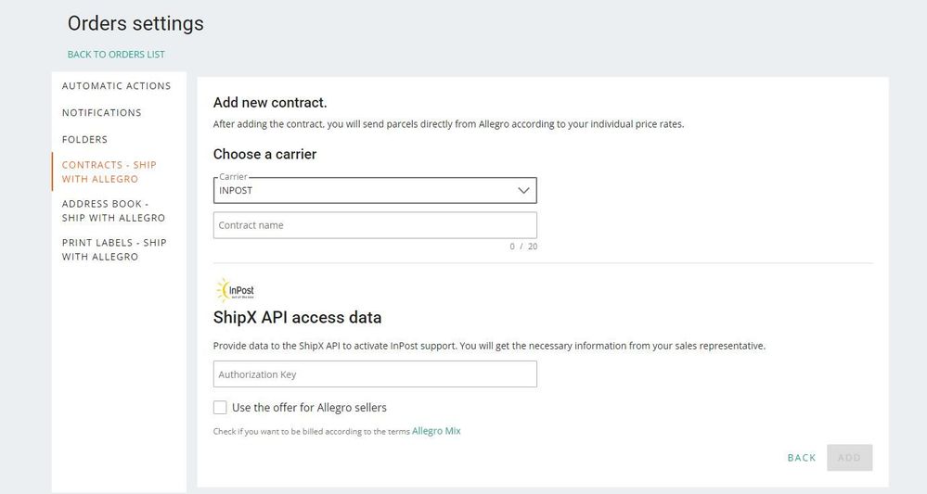927x494 pixels.
Task: Click the Add new contract heading
Action: tap(270, 103)
